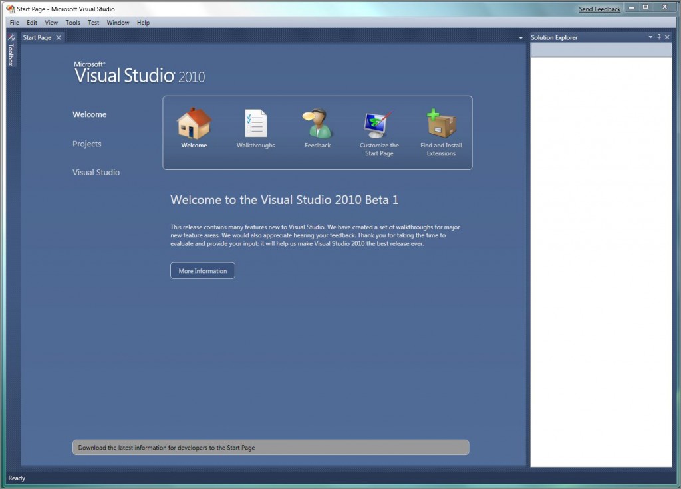
Task: Open the document tab list dropdown arrow
Action: point(521,38)
